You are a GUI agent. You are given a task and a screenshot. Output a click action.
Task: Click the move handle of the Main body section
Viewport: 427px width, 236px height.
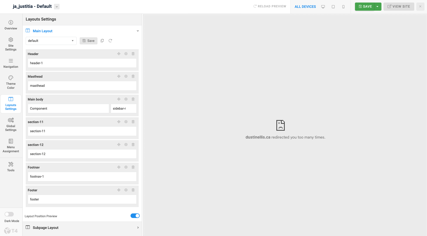pos(119,99)
